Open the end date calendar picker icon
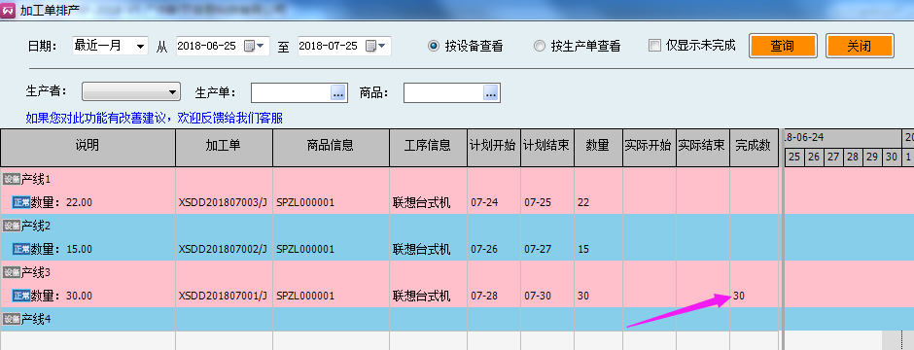The height and width of the screenshot is (350, 914). (375, 46)
